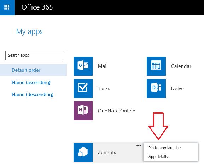Screen dimensions: 204x168
Task: Sort apps by Name (ascending)
Action: coord(31,82)
